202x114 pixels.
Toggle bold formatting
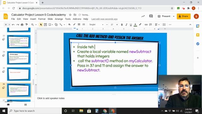click(x=122, y=25)
